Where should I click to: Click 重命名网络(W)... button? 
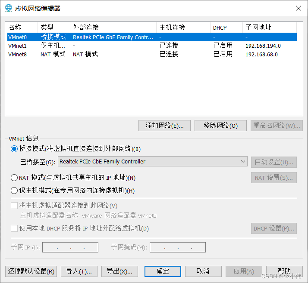coord(277,126)
